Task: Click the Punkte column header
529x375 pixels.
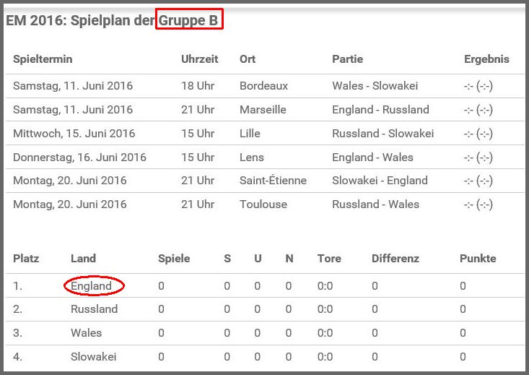Action: tap(478, 259)
